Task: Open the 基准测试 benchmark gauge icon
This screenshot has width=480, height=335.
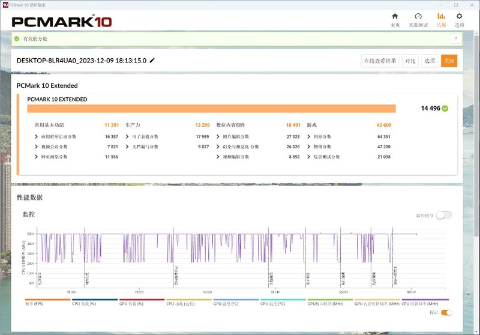Action: (418, 16)
